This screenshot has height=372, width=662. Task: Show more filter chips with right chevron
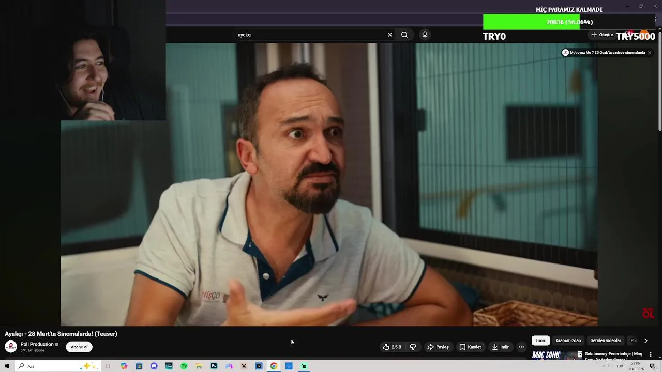pyautogui.click(x=645, y=340)
